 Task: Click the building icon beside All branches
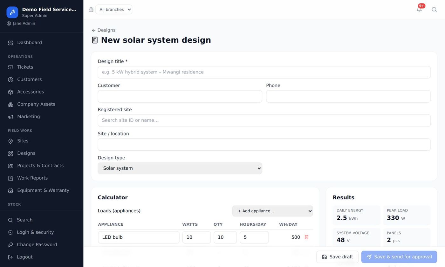(x=91, y=10)
